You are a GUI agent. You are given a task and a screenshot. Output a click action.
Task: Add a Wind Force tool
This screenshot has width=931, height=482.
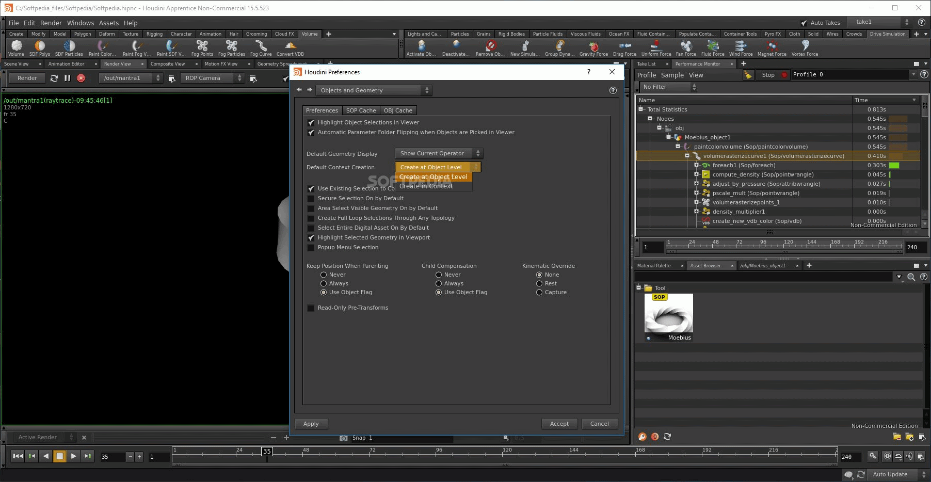click(x=741, y=48)
